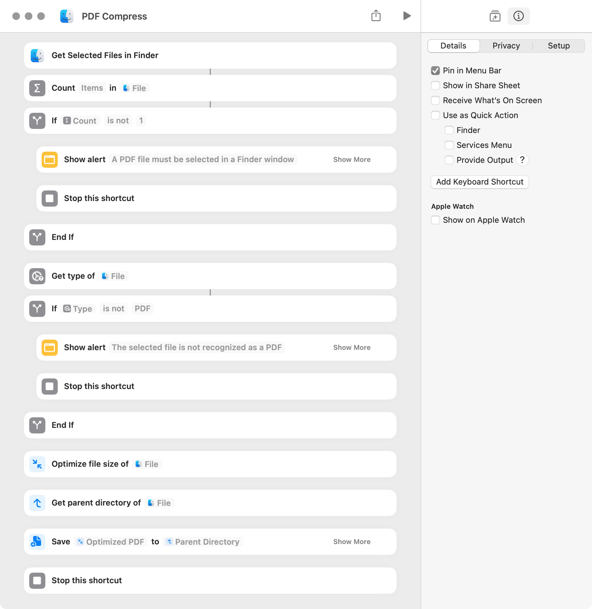Run the shortcut with the play button
This screenshot has height=609, width=592.
[407, 16]
